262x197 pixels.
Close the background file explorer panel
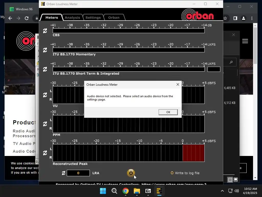tap(234, 35)
